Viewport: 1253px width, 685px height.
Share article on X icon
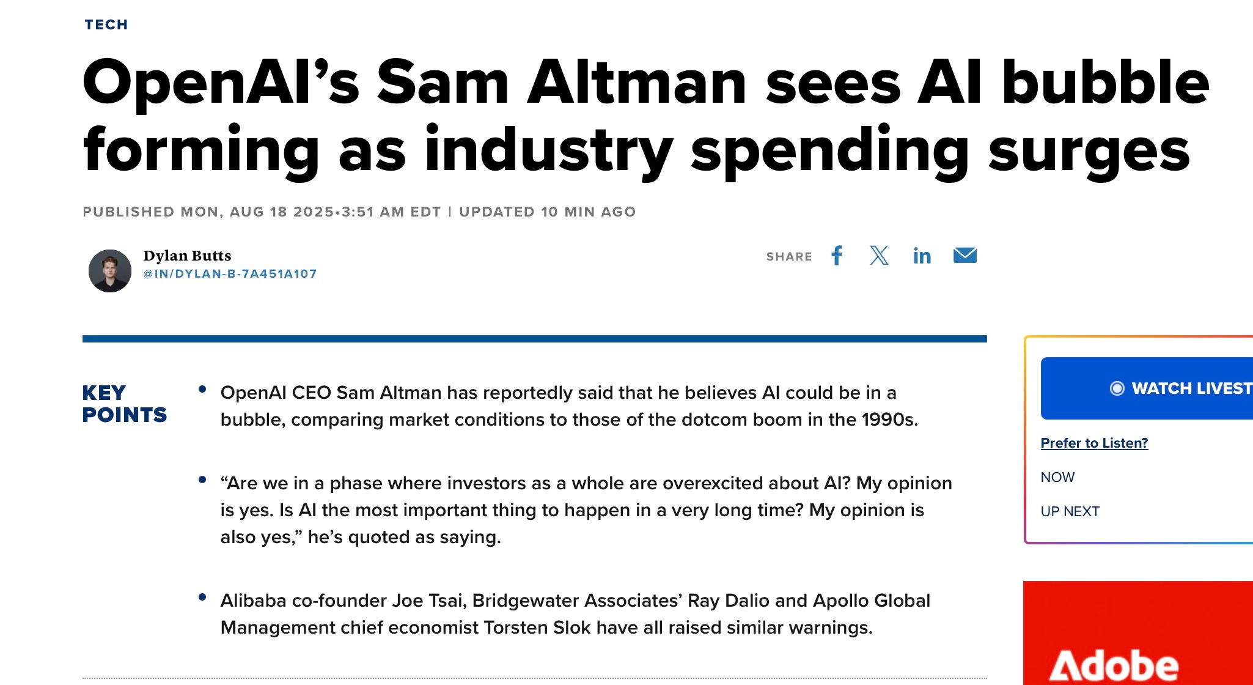tap(879, 256)
